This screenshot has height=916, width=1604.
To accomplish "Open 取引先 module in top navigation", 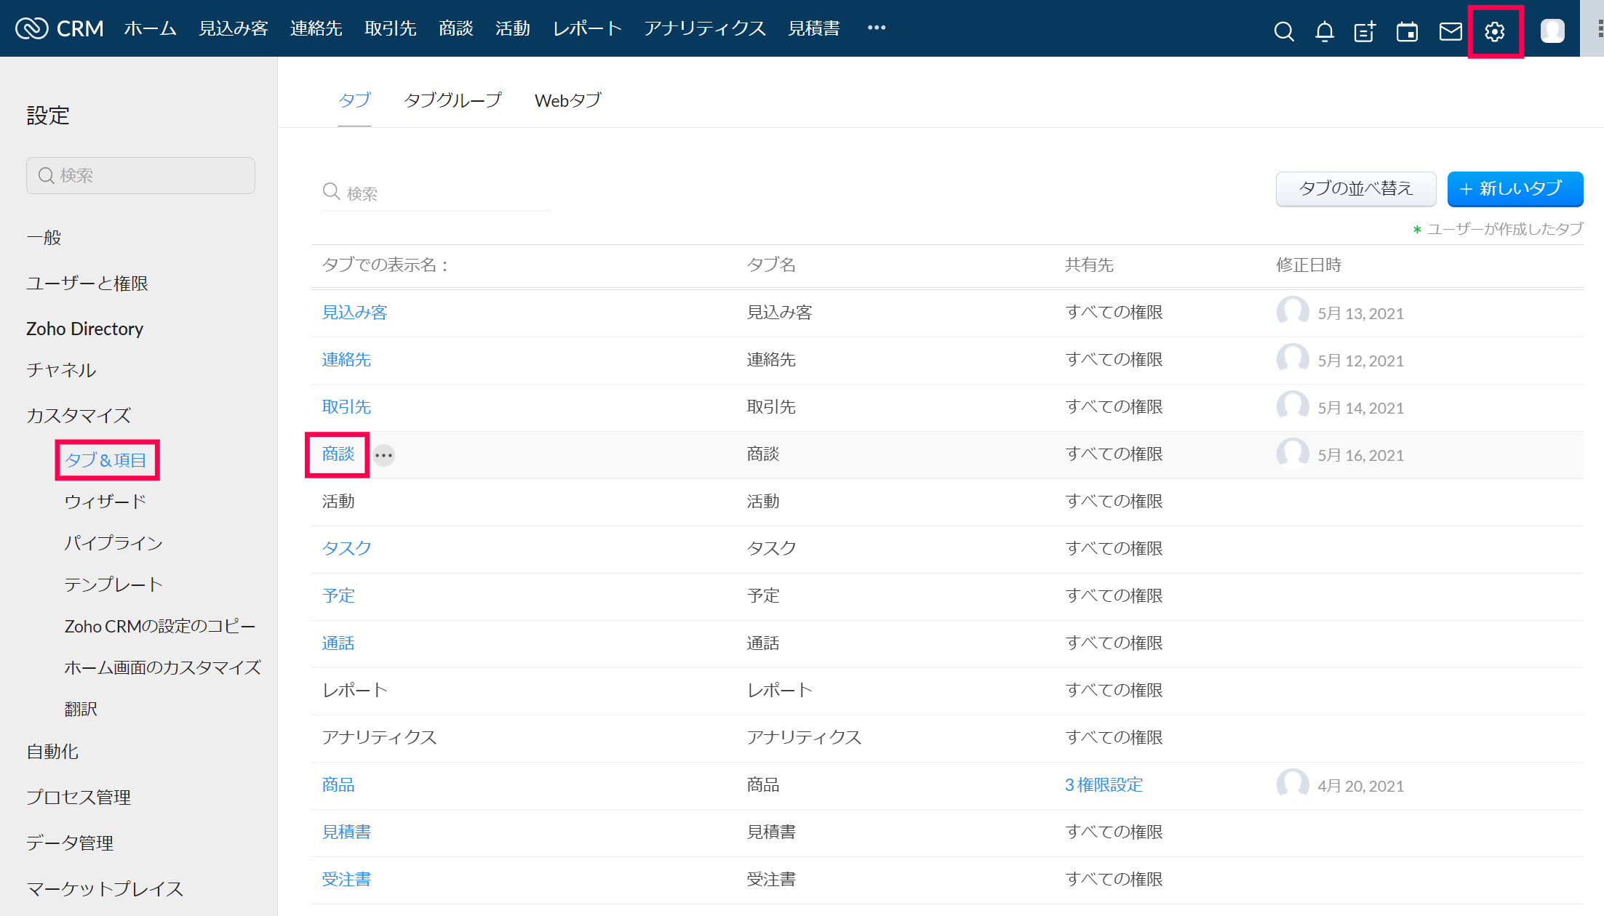I will [391, 28].
